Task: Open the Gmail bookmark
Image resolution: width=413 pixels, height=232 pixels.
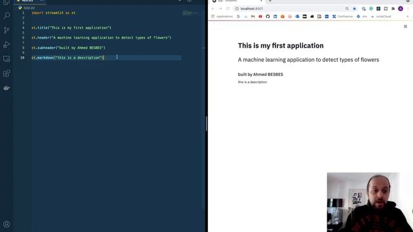Action: [253, 16]
